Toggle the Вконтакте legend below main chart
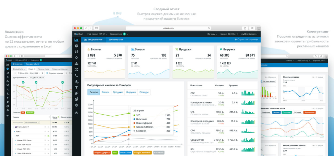 click(125, 153)
